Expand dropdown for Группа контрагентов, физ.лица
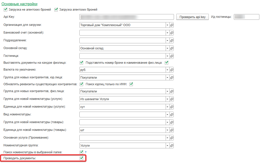Image resolution: width=264 pixels, height=165 pixels. point(167,91)
